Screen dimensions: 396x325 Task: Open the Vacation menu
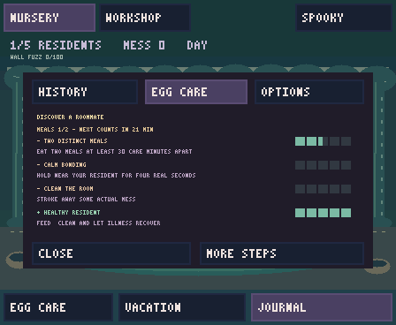coord(182,307)
